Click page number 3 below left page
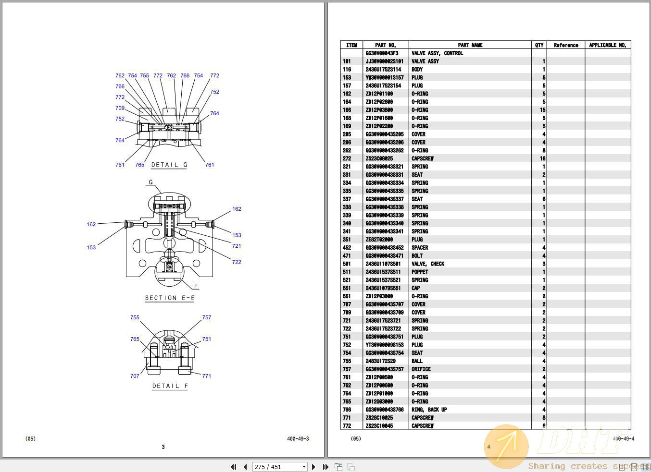This screenshot has height=472, width=651. (x=163, y=447)
